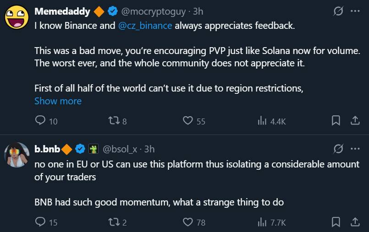Share Memedaddy's post
This screenshot has width=369, height=232.
(x=355, y=120)
